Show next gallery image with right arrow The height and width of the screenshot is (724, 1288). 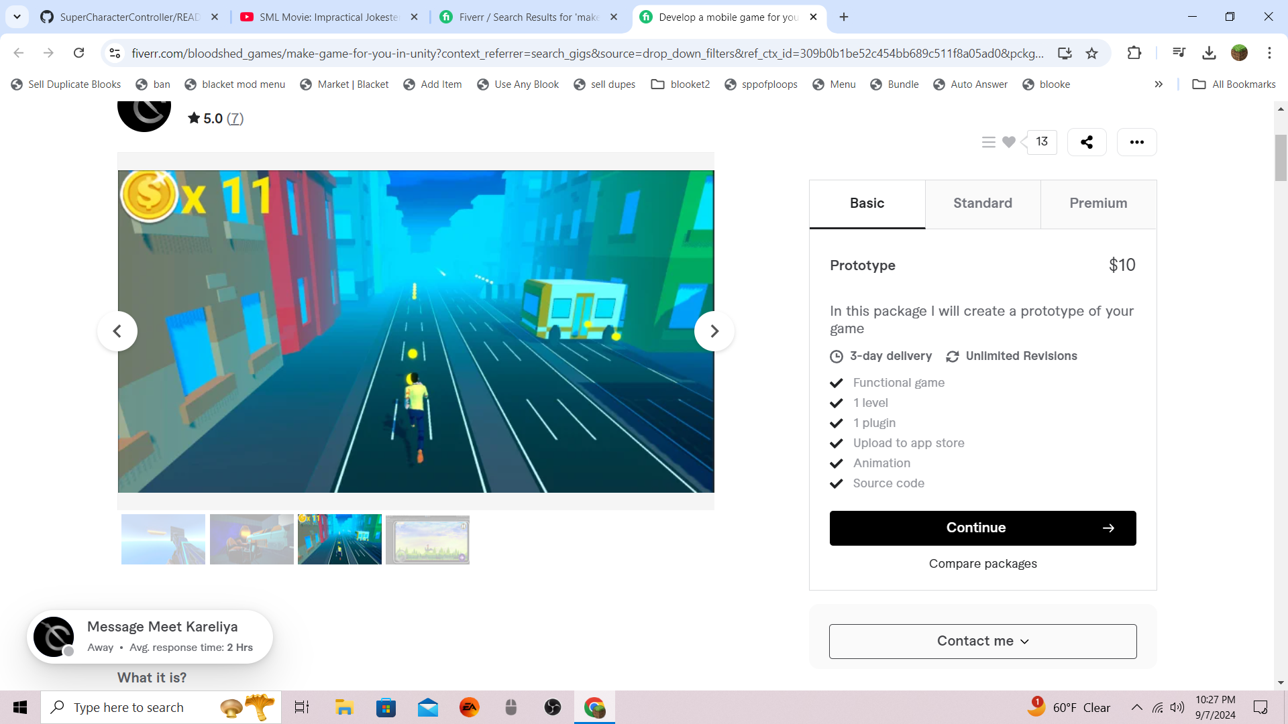(x=714, y=331)
